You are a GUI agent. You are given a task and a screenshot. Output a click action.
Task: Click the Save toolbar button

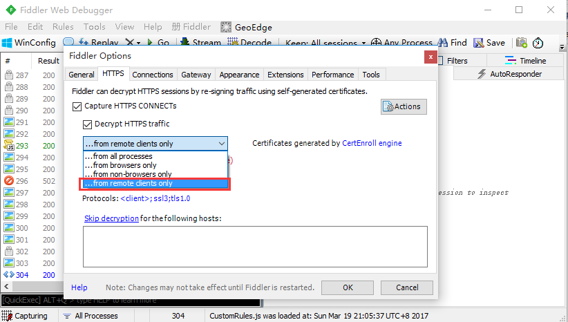[489, 43]
